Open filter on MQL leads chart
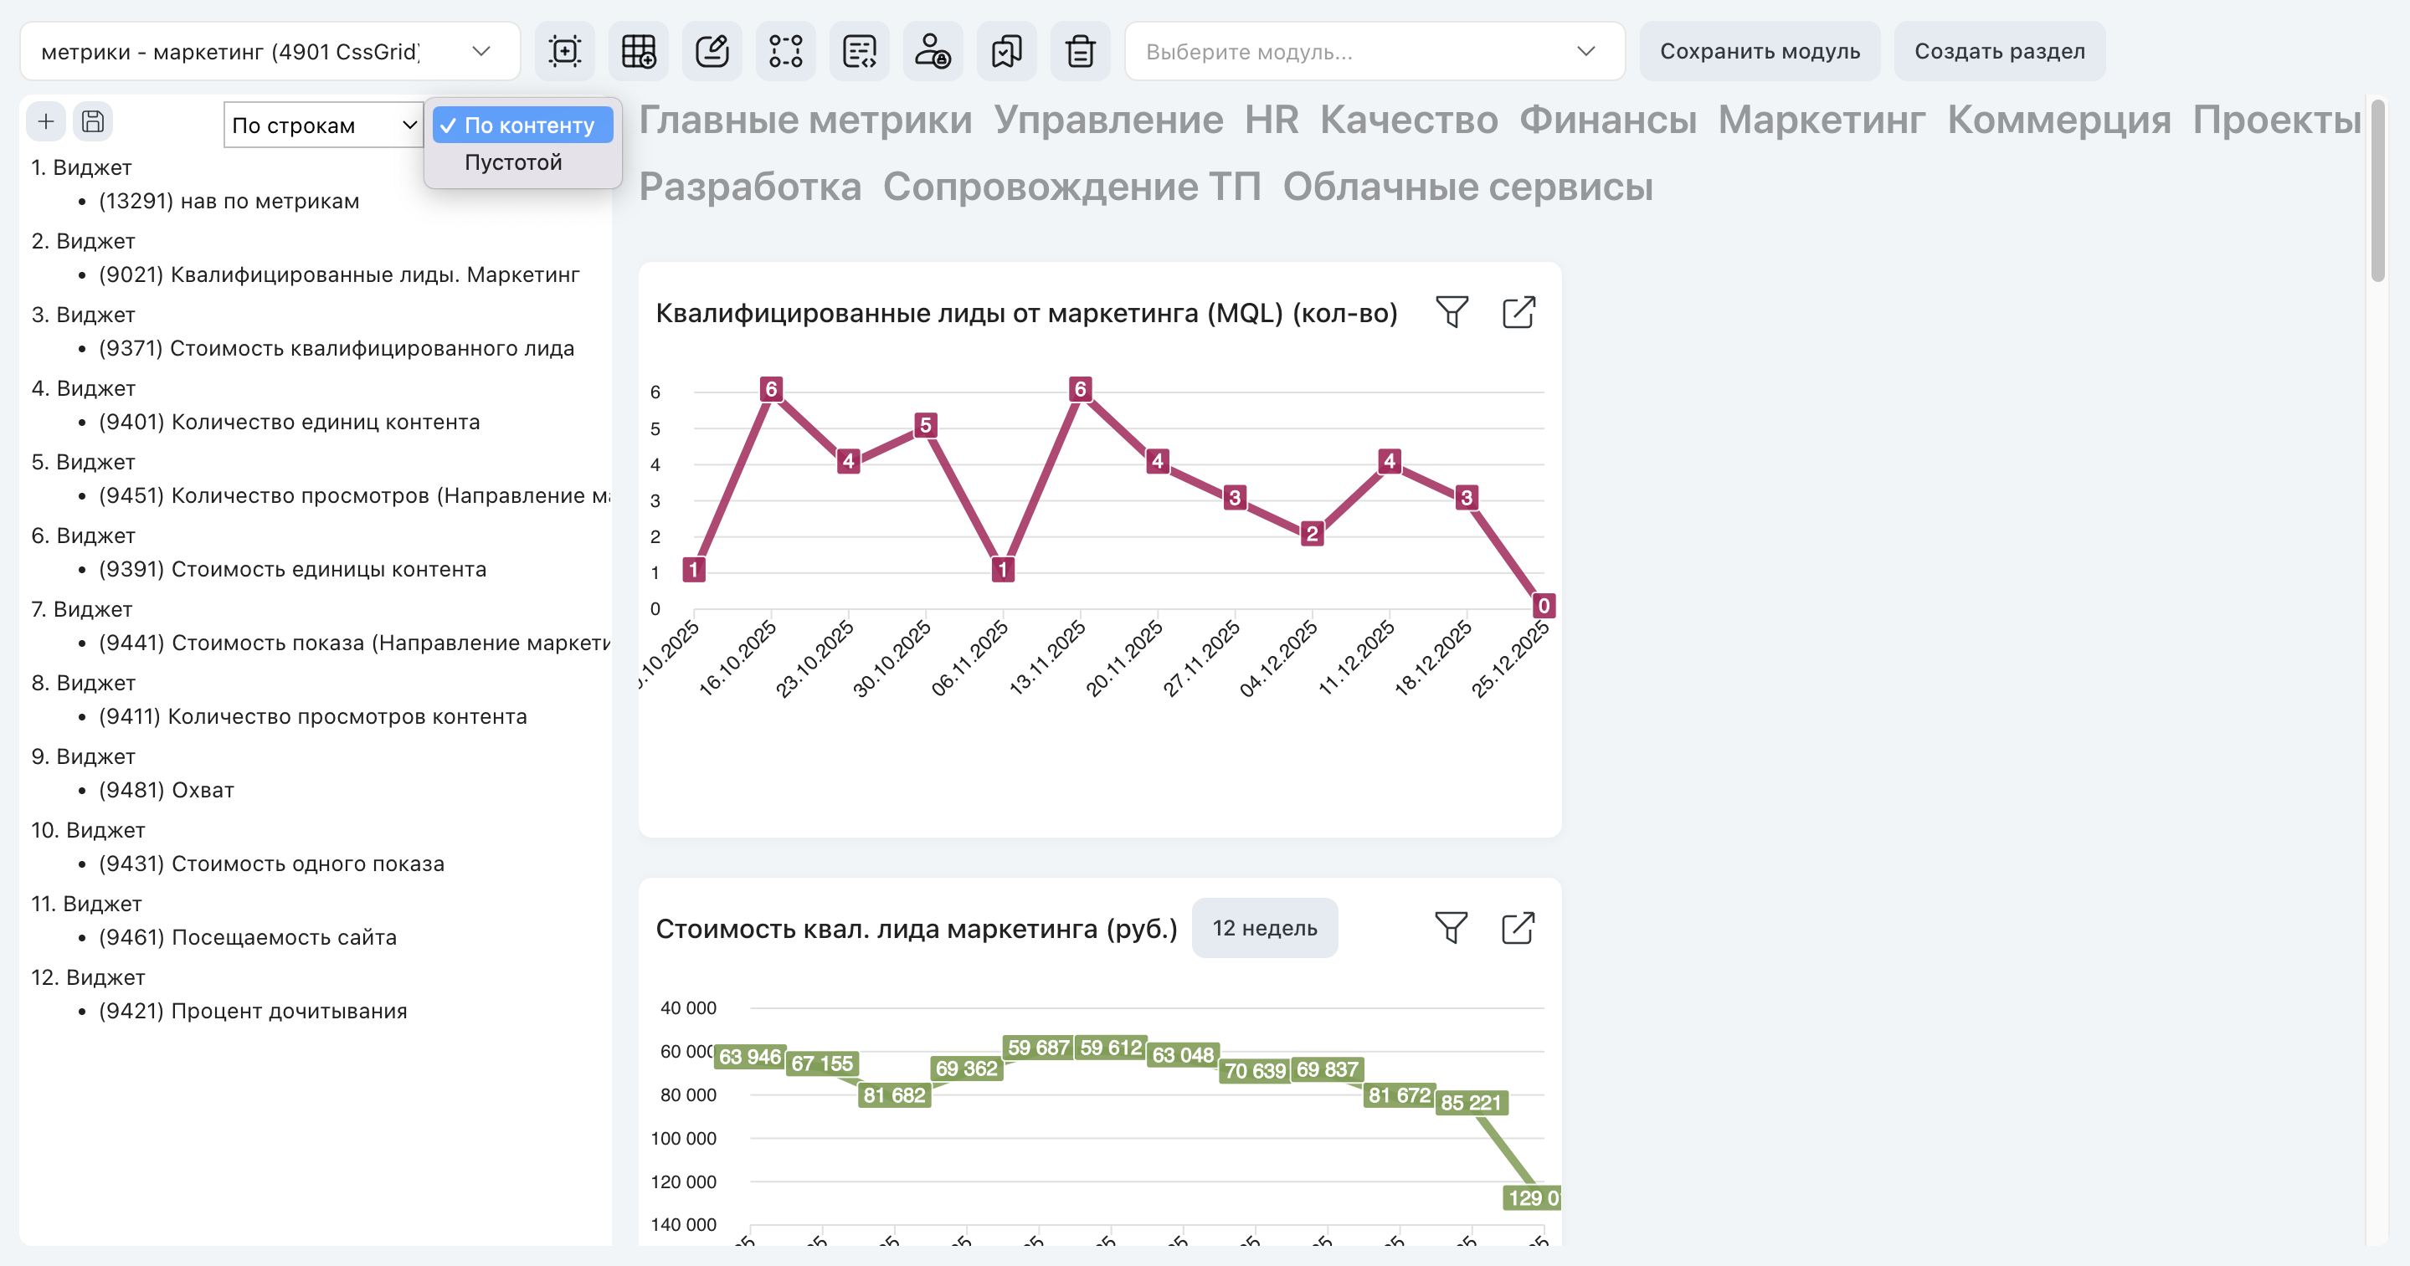This screenshot has height=1266, width=2410. [1452, 312]
